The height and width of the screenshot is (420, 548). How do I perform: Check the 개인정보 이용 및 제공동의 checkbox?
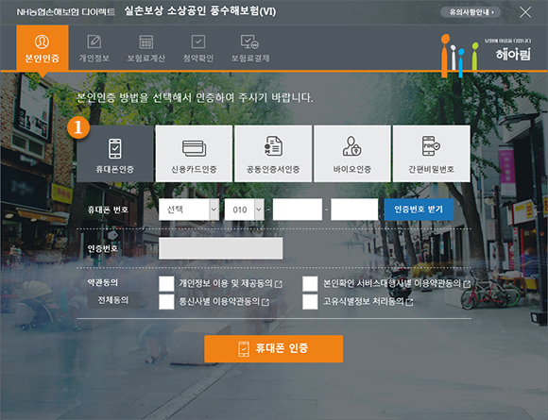[166, 284]
